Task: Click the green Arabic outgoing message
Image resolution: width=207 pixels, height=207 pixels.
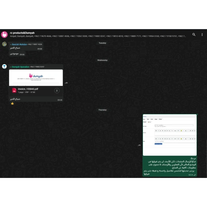Action: [170, 166]
